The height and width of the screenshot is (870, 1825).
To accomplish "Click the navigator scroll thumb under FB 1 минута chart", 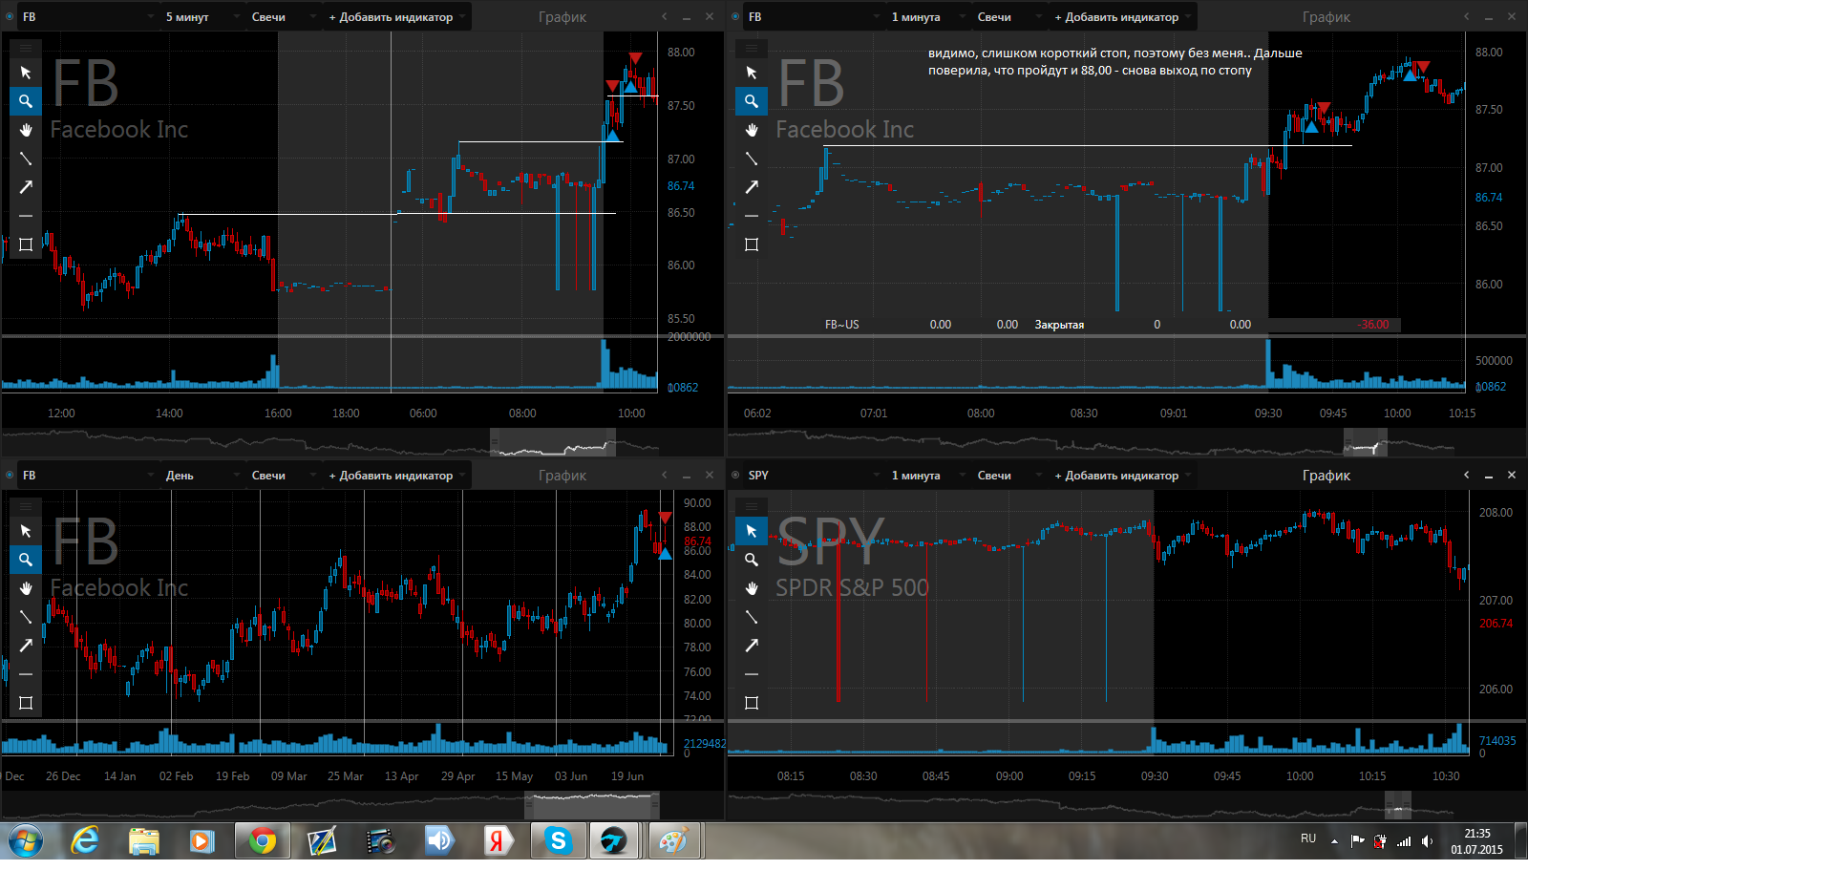I will click(1366, 443).
